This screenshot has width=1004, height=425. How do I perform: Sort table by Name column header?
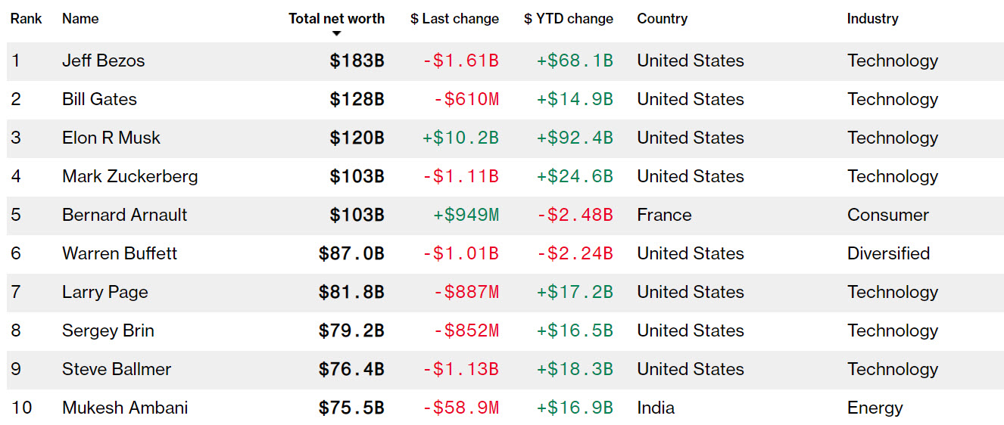click(80, 19)
